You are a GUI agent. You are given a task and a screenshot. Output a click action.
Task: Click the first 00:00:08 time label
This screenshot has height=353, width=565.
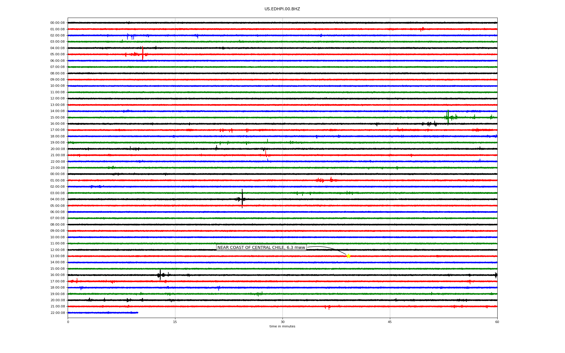57,23
